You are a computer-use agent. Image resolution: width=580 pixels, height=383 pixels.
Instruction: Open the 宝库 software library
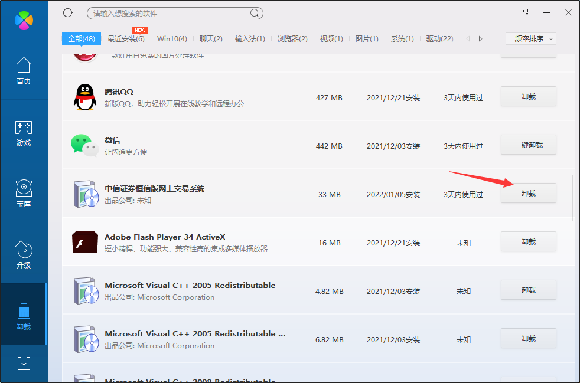[x=24, y=194]
